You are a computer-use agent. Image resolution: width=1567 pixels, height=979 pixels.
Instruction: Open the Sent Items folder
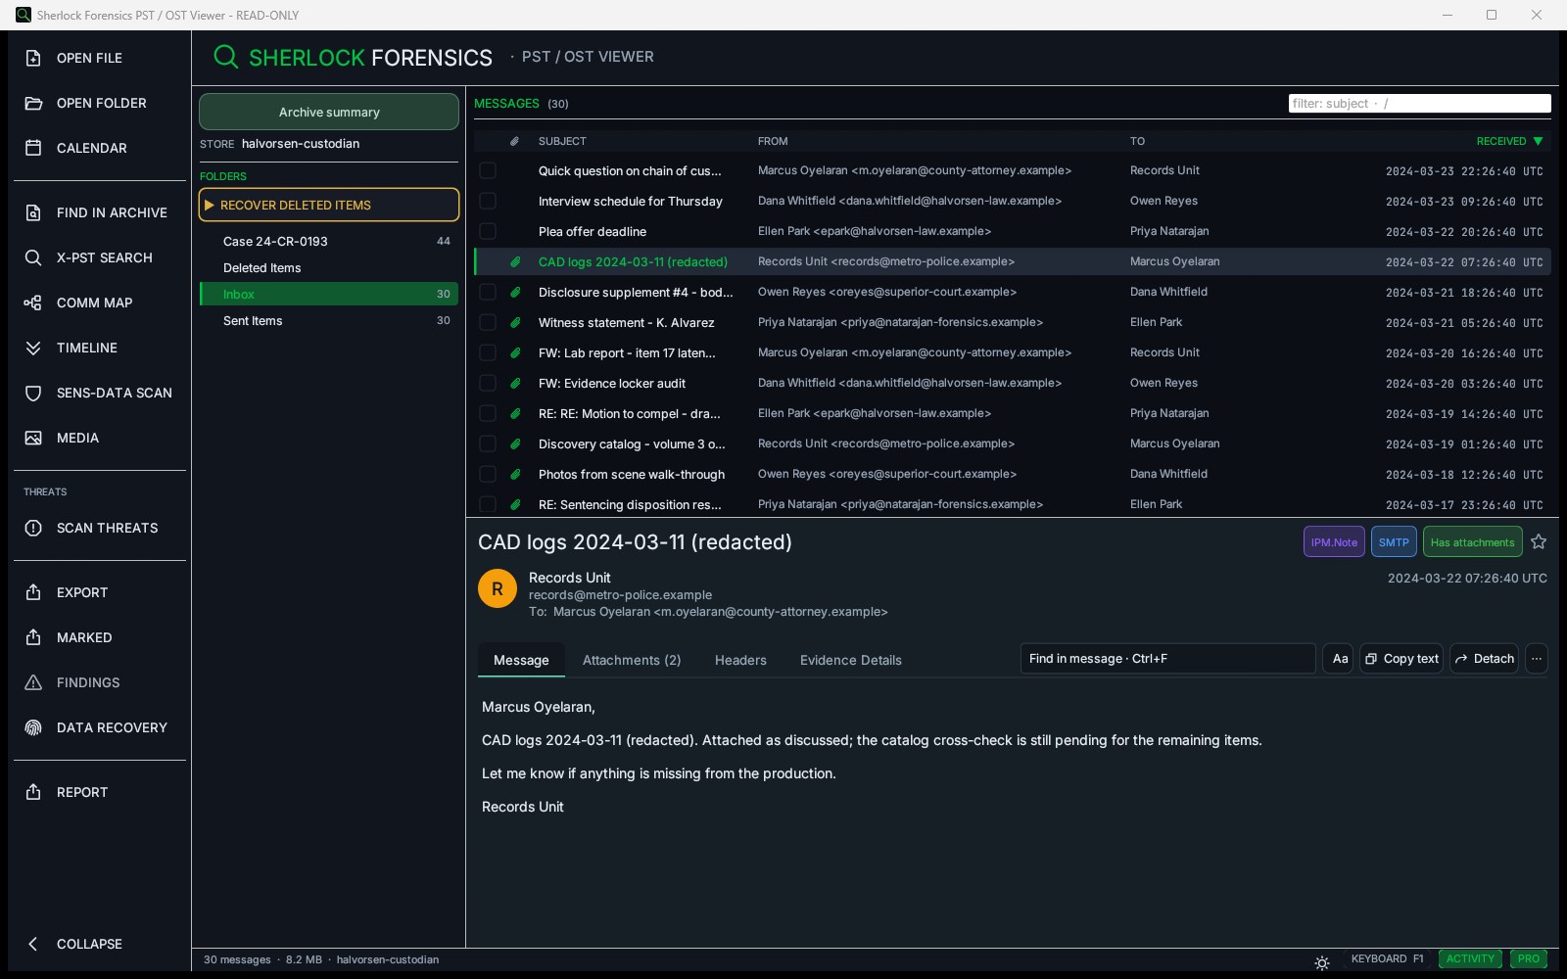coord(329,320)
